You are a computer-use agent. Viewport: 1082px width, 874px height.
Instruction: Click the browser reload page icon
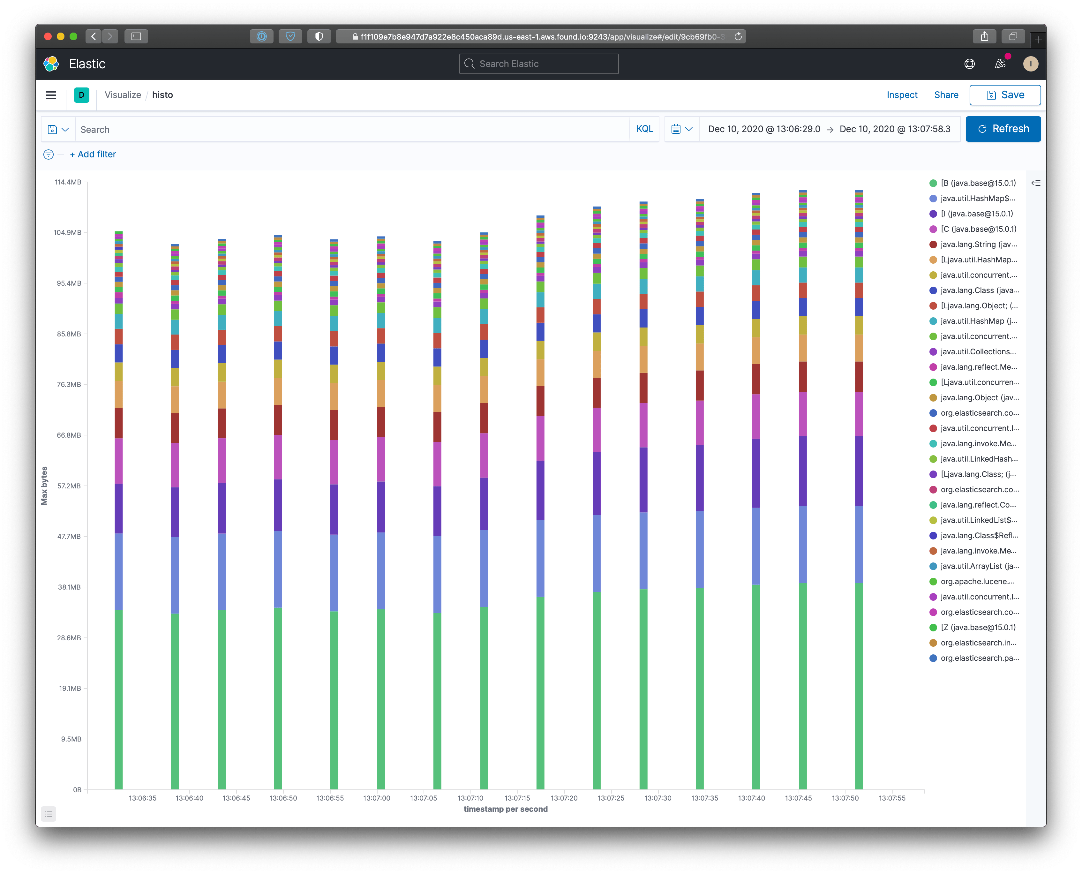[738, 36]
